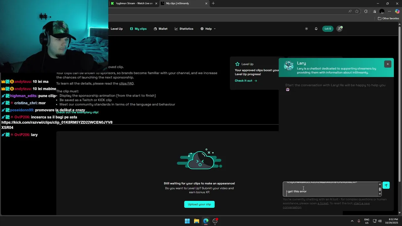
Task: Click start a new conversation link
Action: click(x=326, y=205)
